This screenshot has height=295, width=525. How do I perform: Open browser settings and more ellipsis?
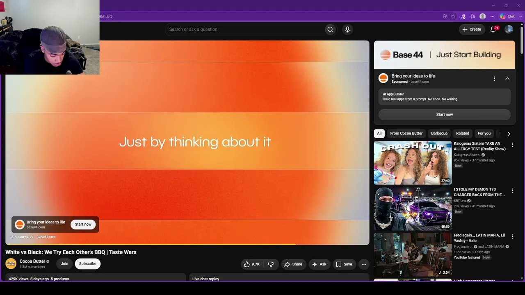click(x=493, y=16)
